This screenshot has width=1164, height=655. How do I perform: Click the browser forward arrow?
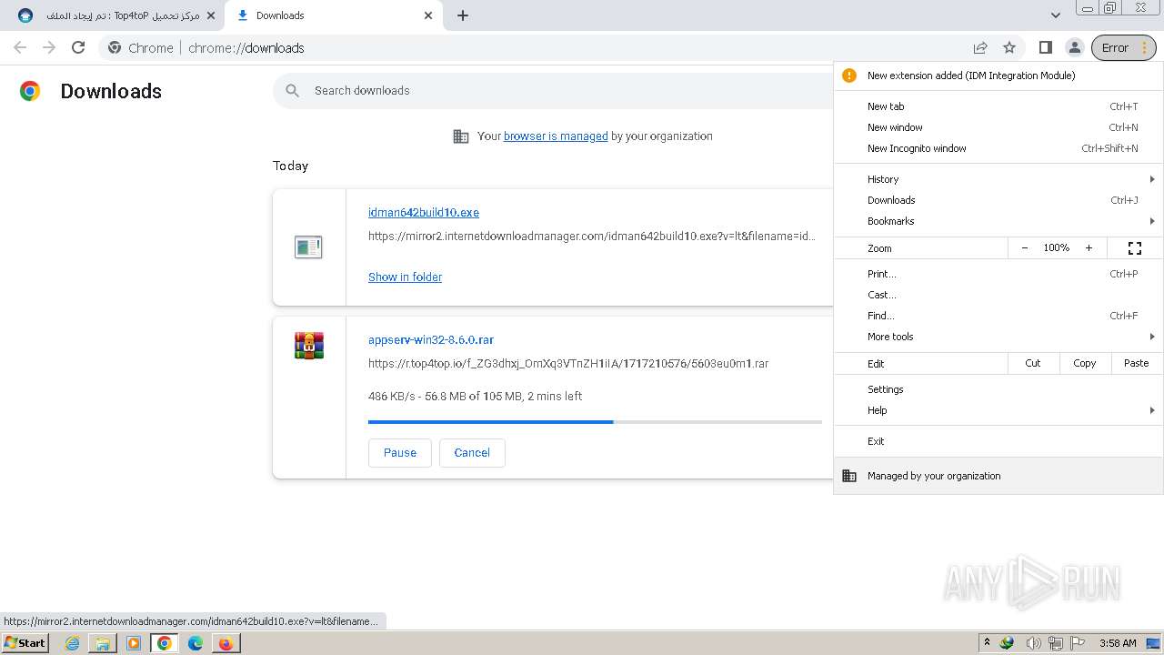49,47
